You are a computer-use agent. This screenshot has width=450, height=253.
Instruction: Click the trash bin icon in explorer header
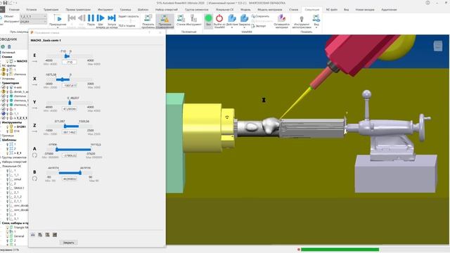pyautogui.click(x=9, y=46)
